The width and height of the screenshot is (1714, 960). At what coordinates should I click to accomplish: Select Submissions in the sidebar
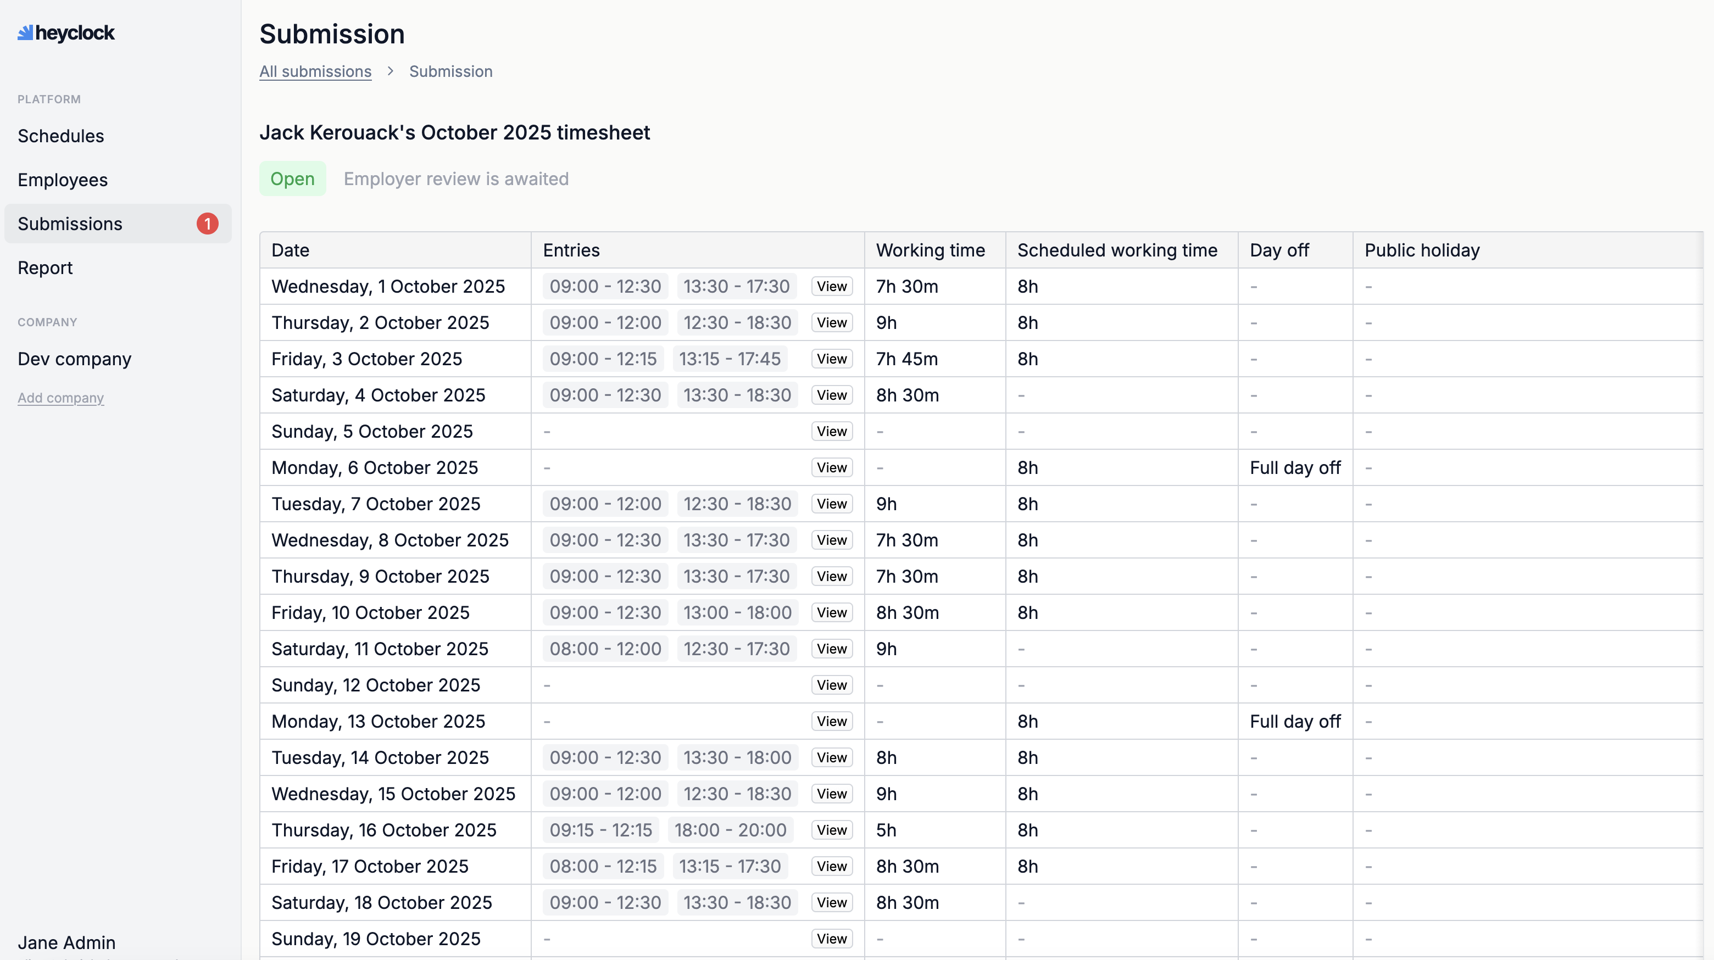70,224
